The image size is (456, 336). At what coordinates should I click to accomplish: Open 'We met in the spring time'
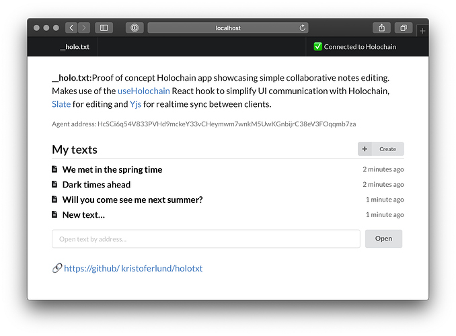click(x=112, y=169)
